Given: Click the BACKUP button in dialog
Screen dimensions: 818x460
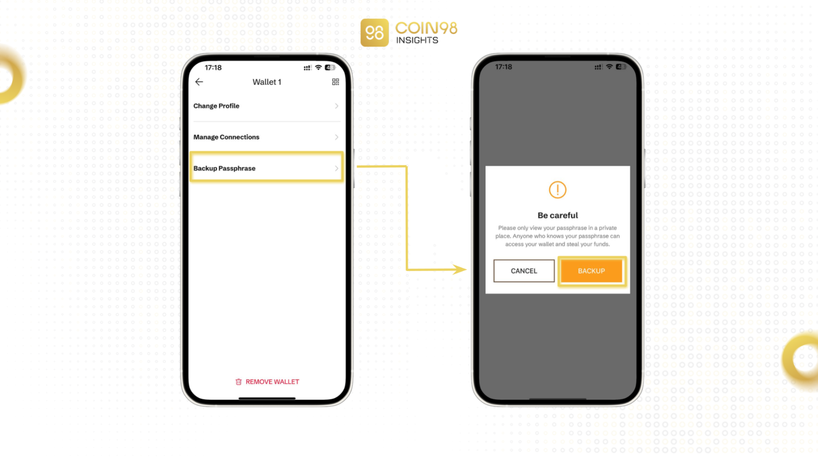Looking at the screenshot, I should [x=591, y=270].
